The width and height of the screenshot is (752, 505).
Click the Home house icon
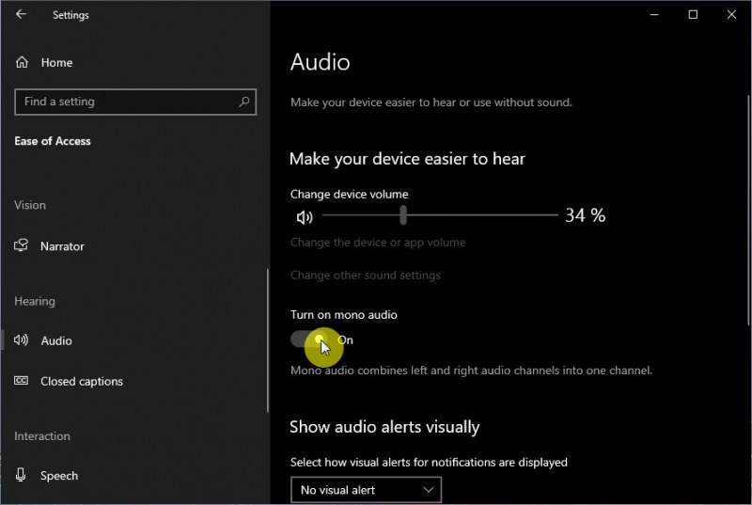coord(22,63)
